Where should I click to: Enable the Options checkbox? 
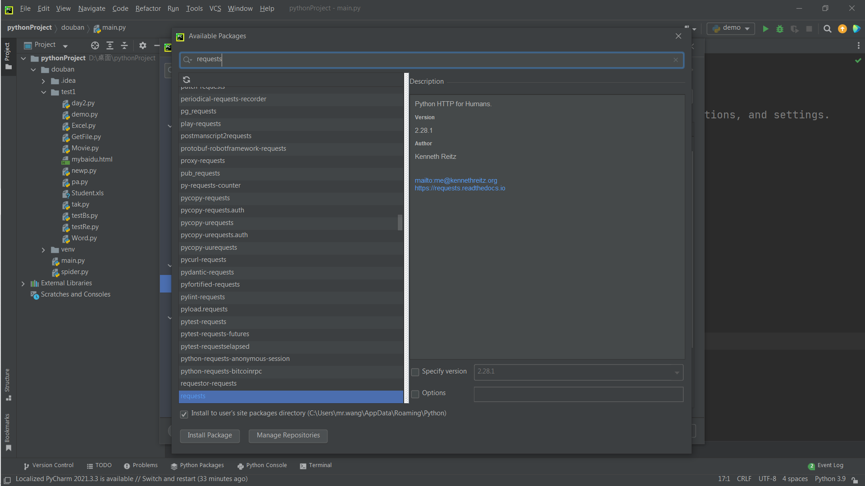(415, 394)
